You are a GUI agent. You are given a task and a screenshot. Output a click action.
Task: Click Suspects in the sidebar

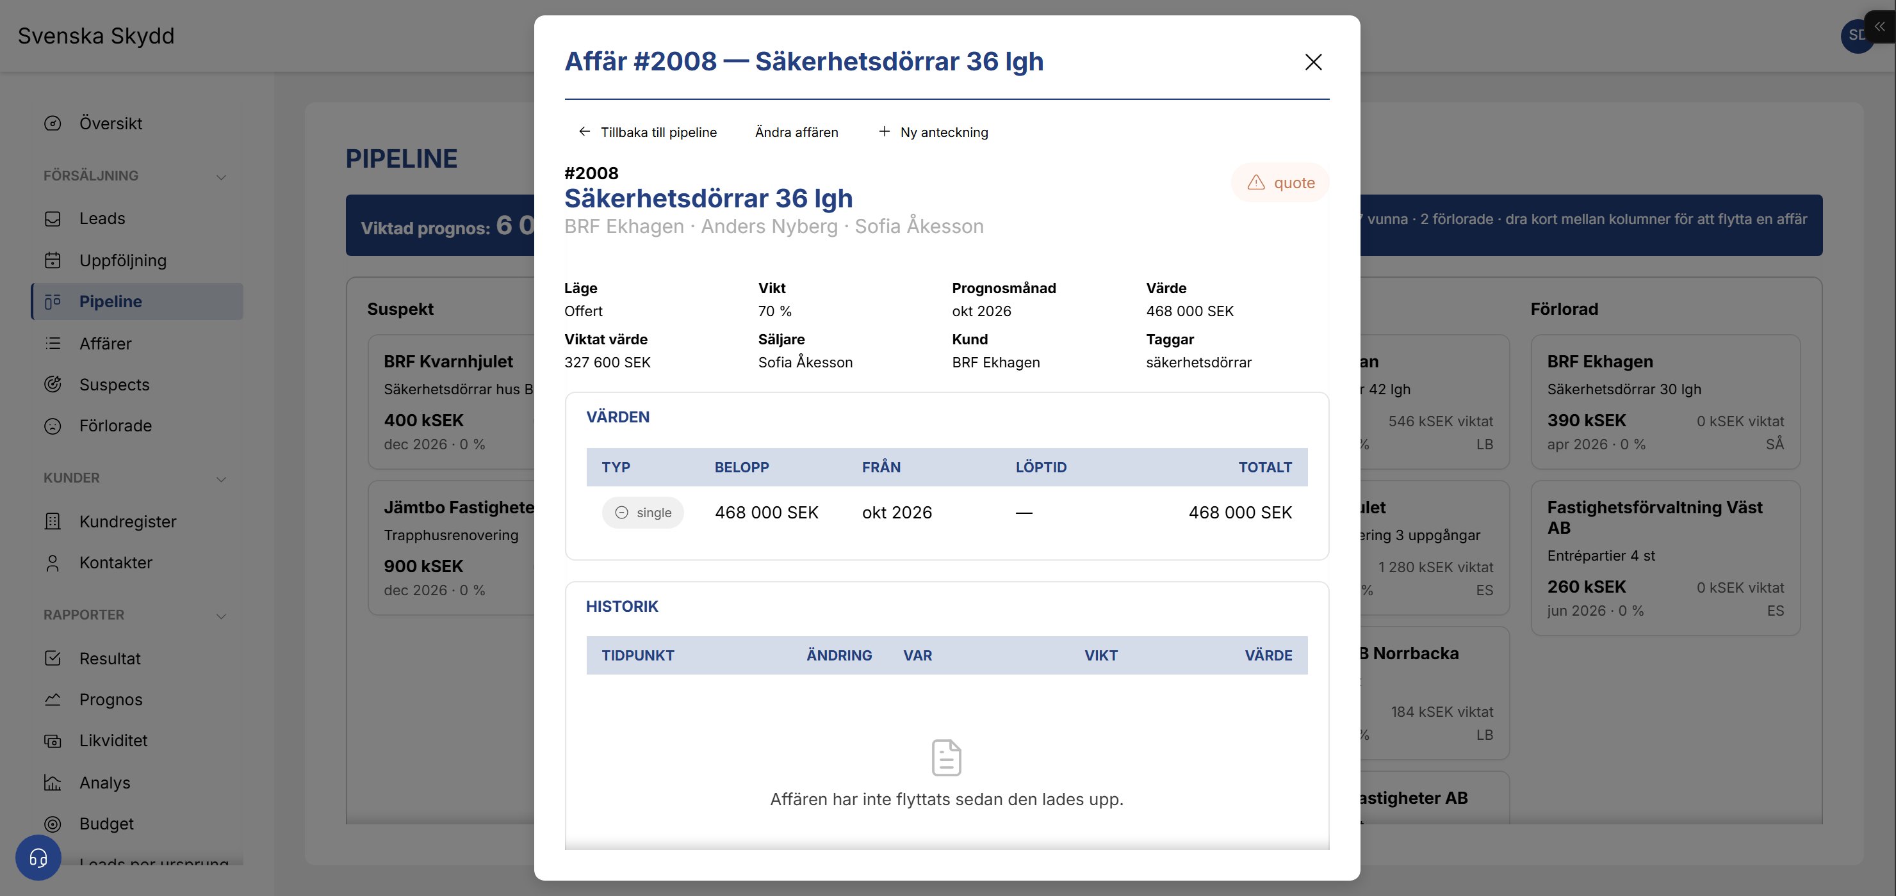[137, 384]
